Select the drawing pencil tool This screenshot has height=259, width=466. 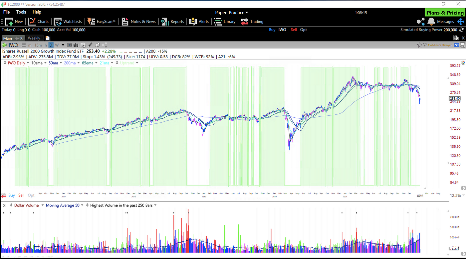(90, 45)
